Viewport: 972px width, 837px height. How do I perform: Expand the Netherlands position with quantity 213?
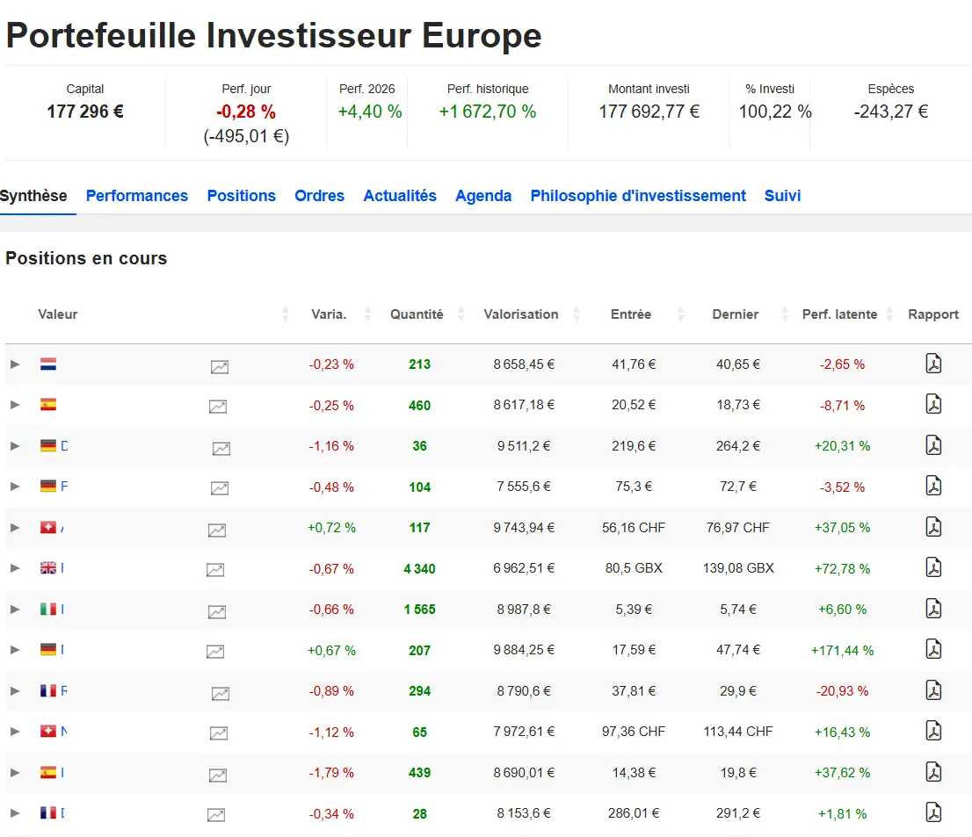(x=15, y=364)
